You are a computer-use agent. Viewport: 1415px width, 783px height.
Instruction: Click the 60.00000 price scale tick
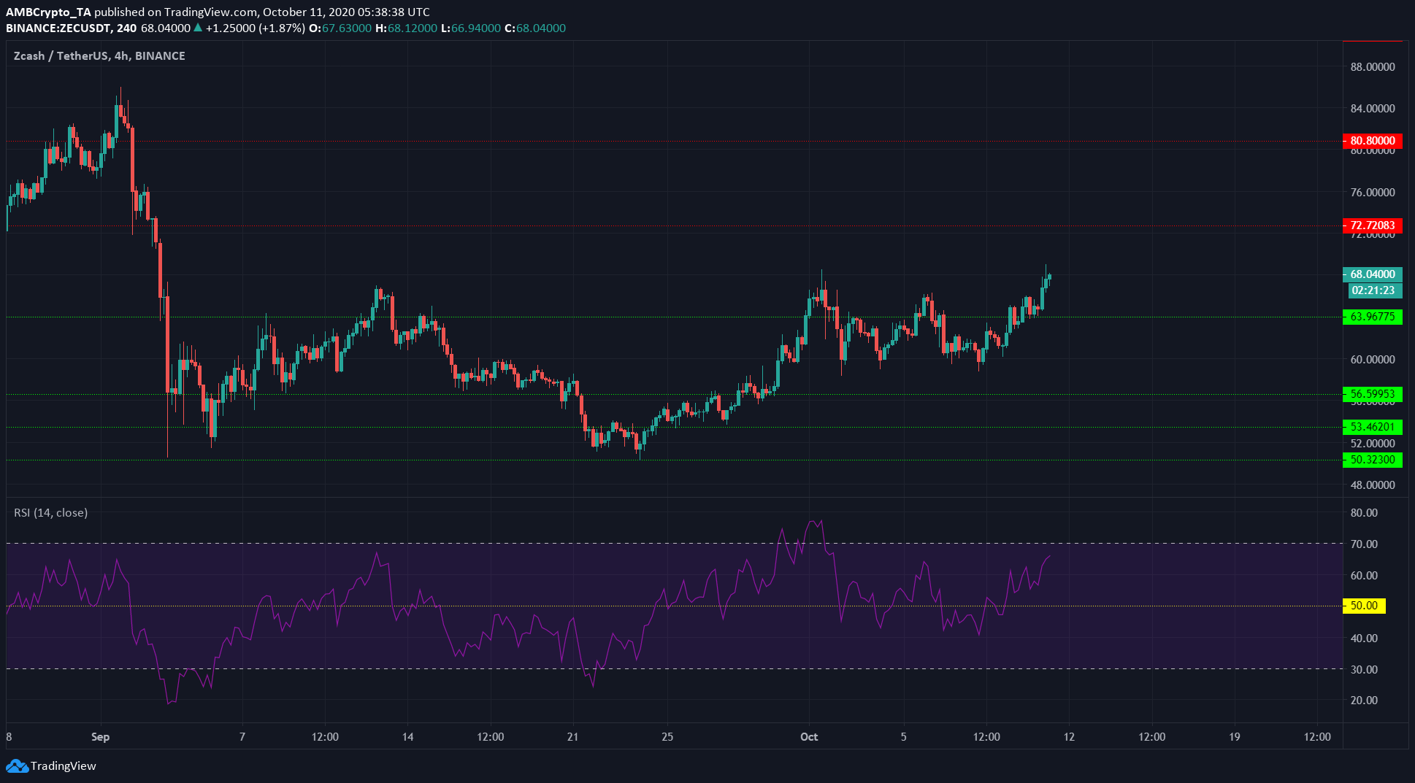point(1373,360)
